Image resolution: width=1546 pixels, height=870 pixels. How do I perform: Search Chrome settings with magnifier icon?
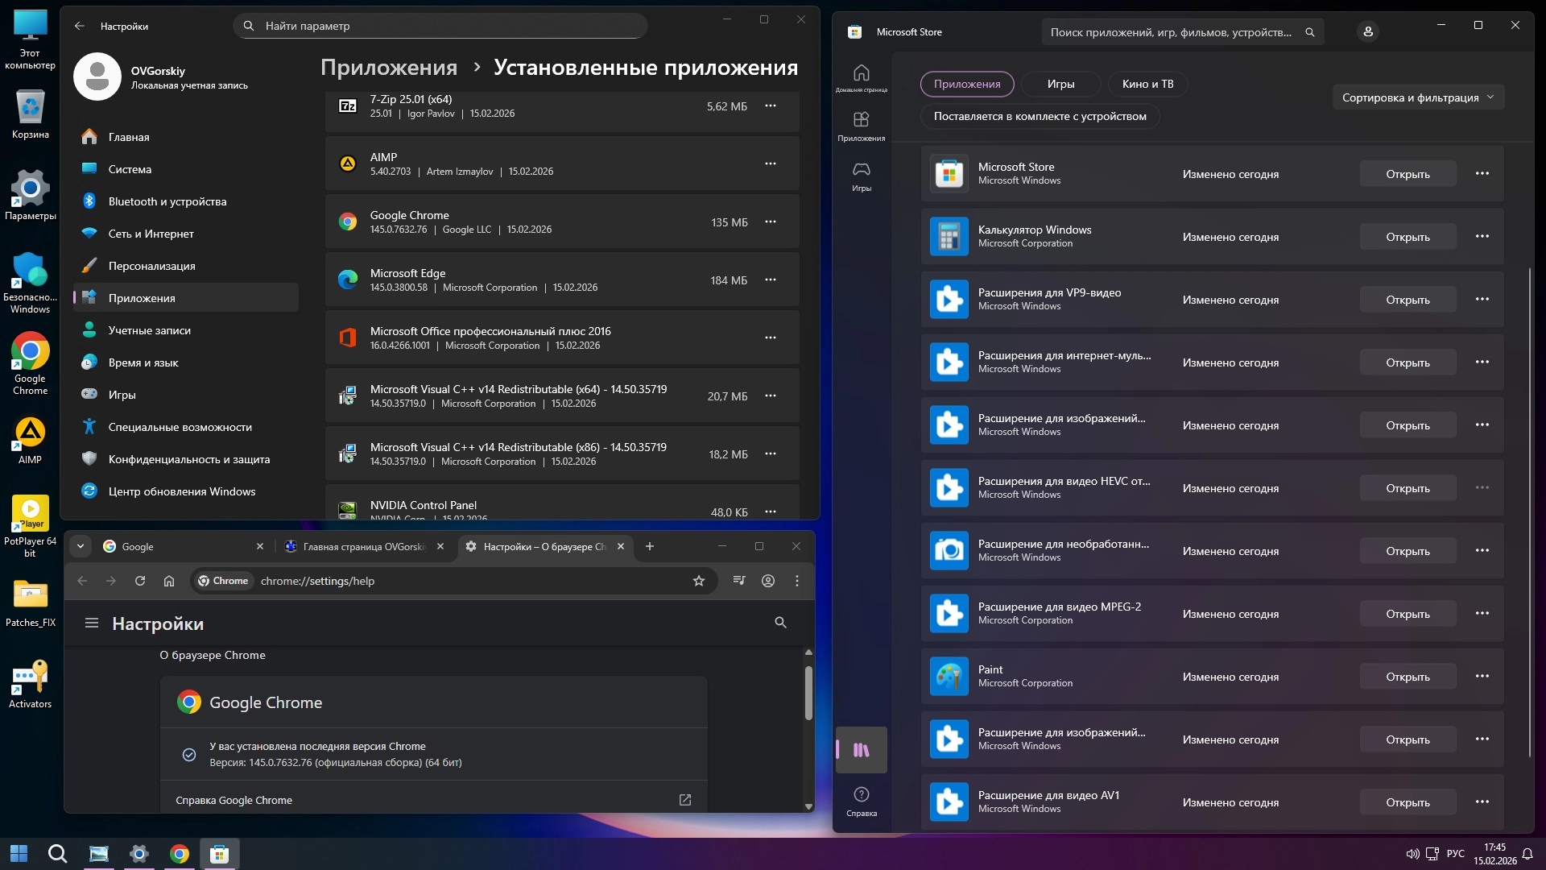click(x=779, y=623)
